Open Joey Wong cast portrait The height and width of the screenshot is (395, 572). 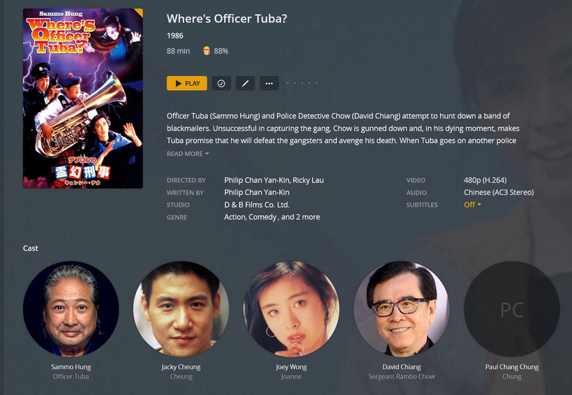(291, 309)
